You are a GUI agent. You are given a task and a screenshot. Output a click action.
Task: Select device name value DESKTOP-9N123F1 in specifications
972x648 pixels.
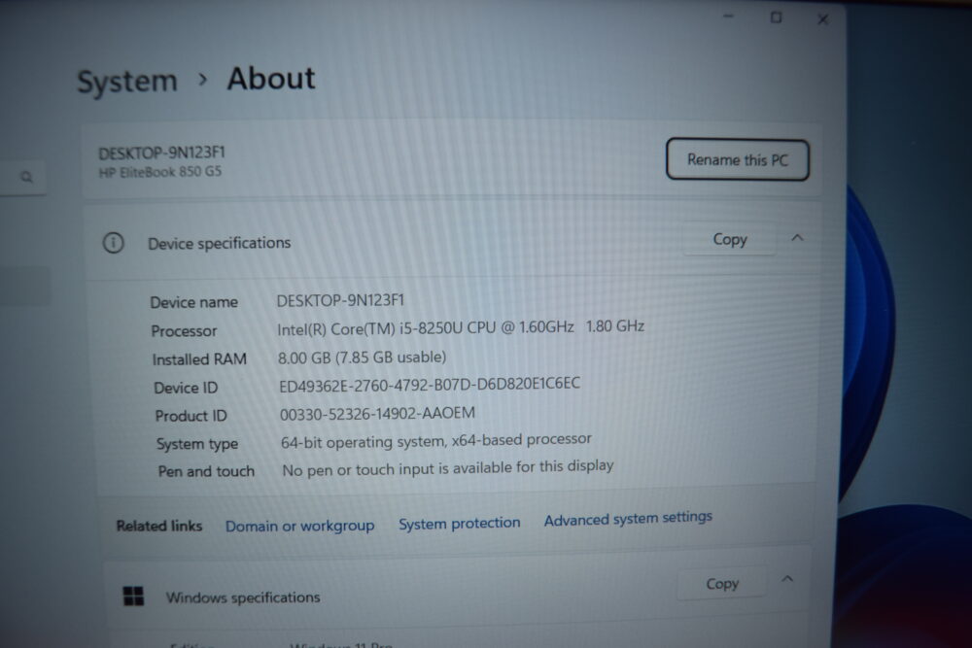click(x=340, y=300)
